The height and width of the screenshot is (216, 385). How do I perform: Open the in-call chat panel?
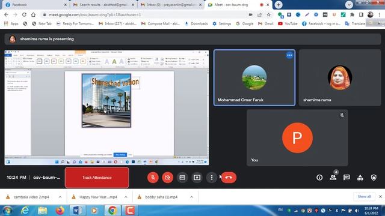[346, 178]
